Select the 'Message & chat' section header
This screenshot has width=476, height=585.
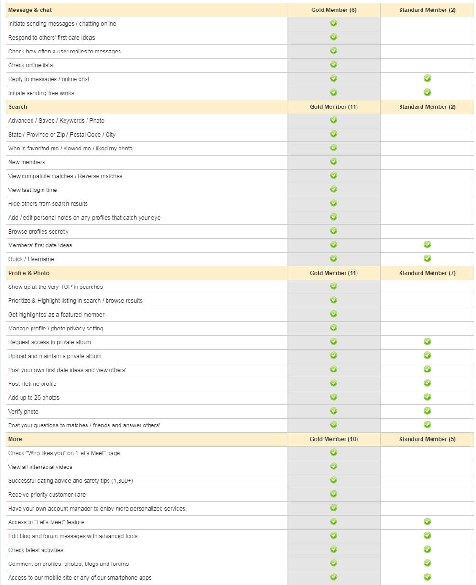coord(30,10)
